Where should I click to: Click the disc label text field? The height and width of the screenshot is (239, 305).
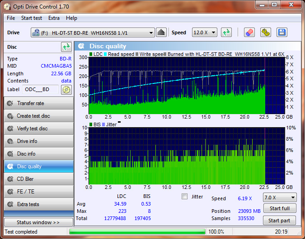pyautogui.click(x=40, y=89)
